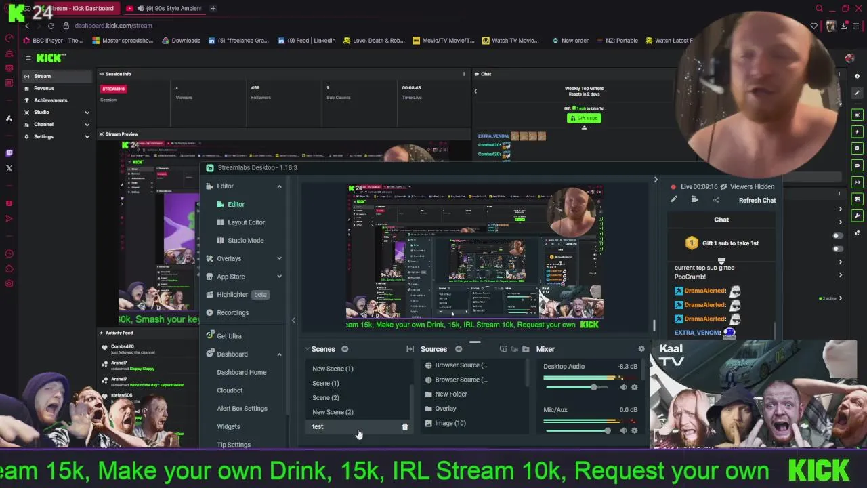The image size is (867, 488).
Task: Open Cloudbot link
Action: click(x=230, y=390)
